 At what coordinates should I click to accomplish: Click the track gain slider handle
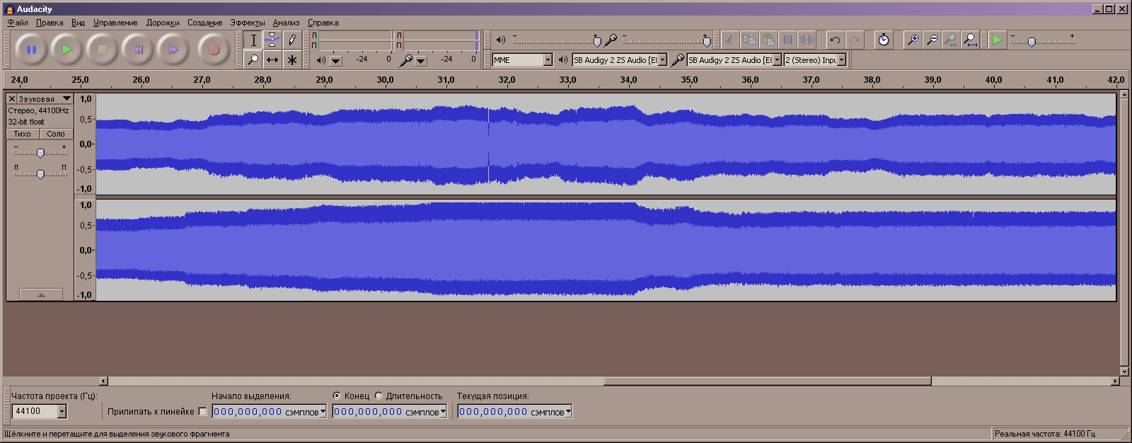40,153
